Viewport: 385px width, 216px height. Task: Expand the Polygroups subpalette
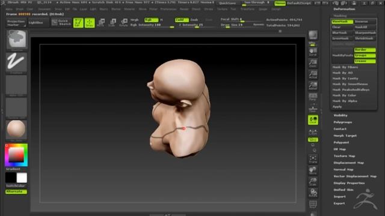tap(343, 122)
